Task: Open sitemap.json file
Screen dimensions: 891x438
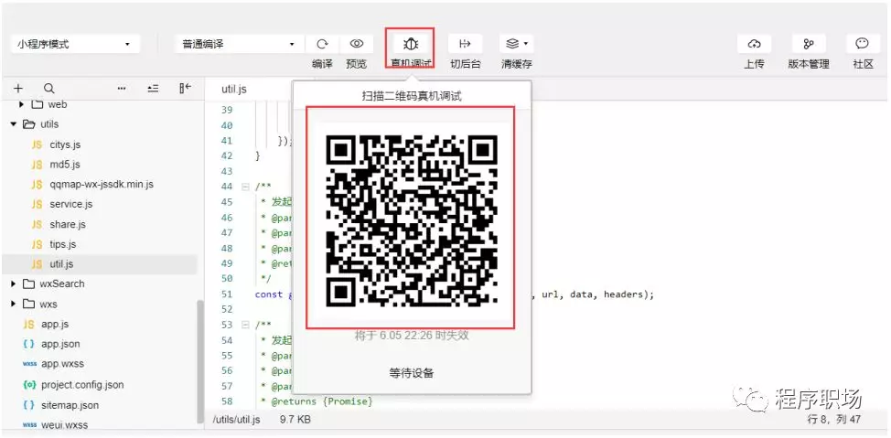Action: tap(70, 405)
